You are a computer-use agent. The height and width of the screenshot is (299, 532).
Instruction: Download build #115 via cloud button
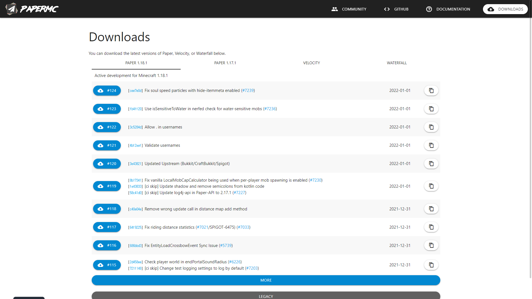coord(107,265)
